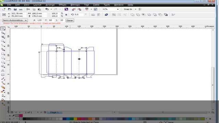Select the Crop tool
The height and width of the screenshot is (123, 219).
3,37
